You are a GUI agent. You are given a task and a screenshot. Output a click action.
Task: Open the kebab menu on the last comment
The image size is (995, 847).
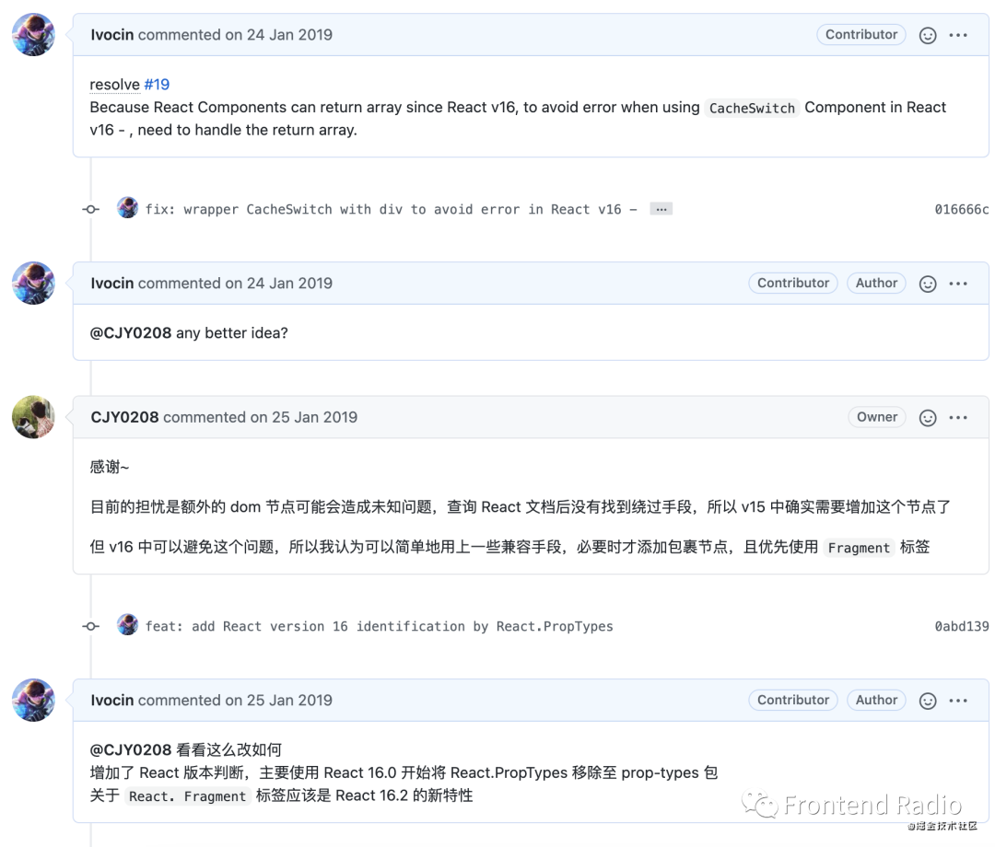tap(958, 700)
